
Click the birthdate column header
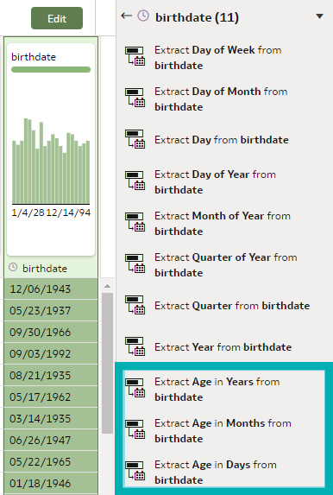51,268
